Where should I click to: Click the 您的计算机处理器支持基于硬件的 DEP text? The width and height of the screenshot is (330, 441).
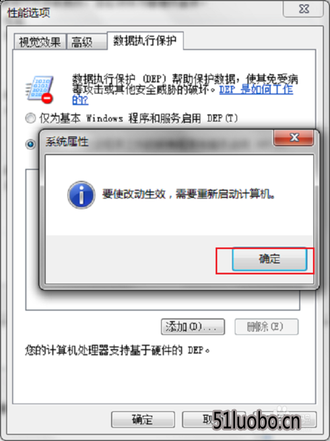coord(117,351)
